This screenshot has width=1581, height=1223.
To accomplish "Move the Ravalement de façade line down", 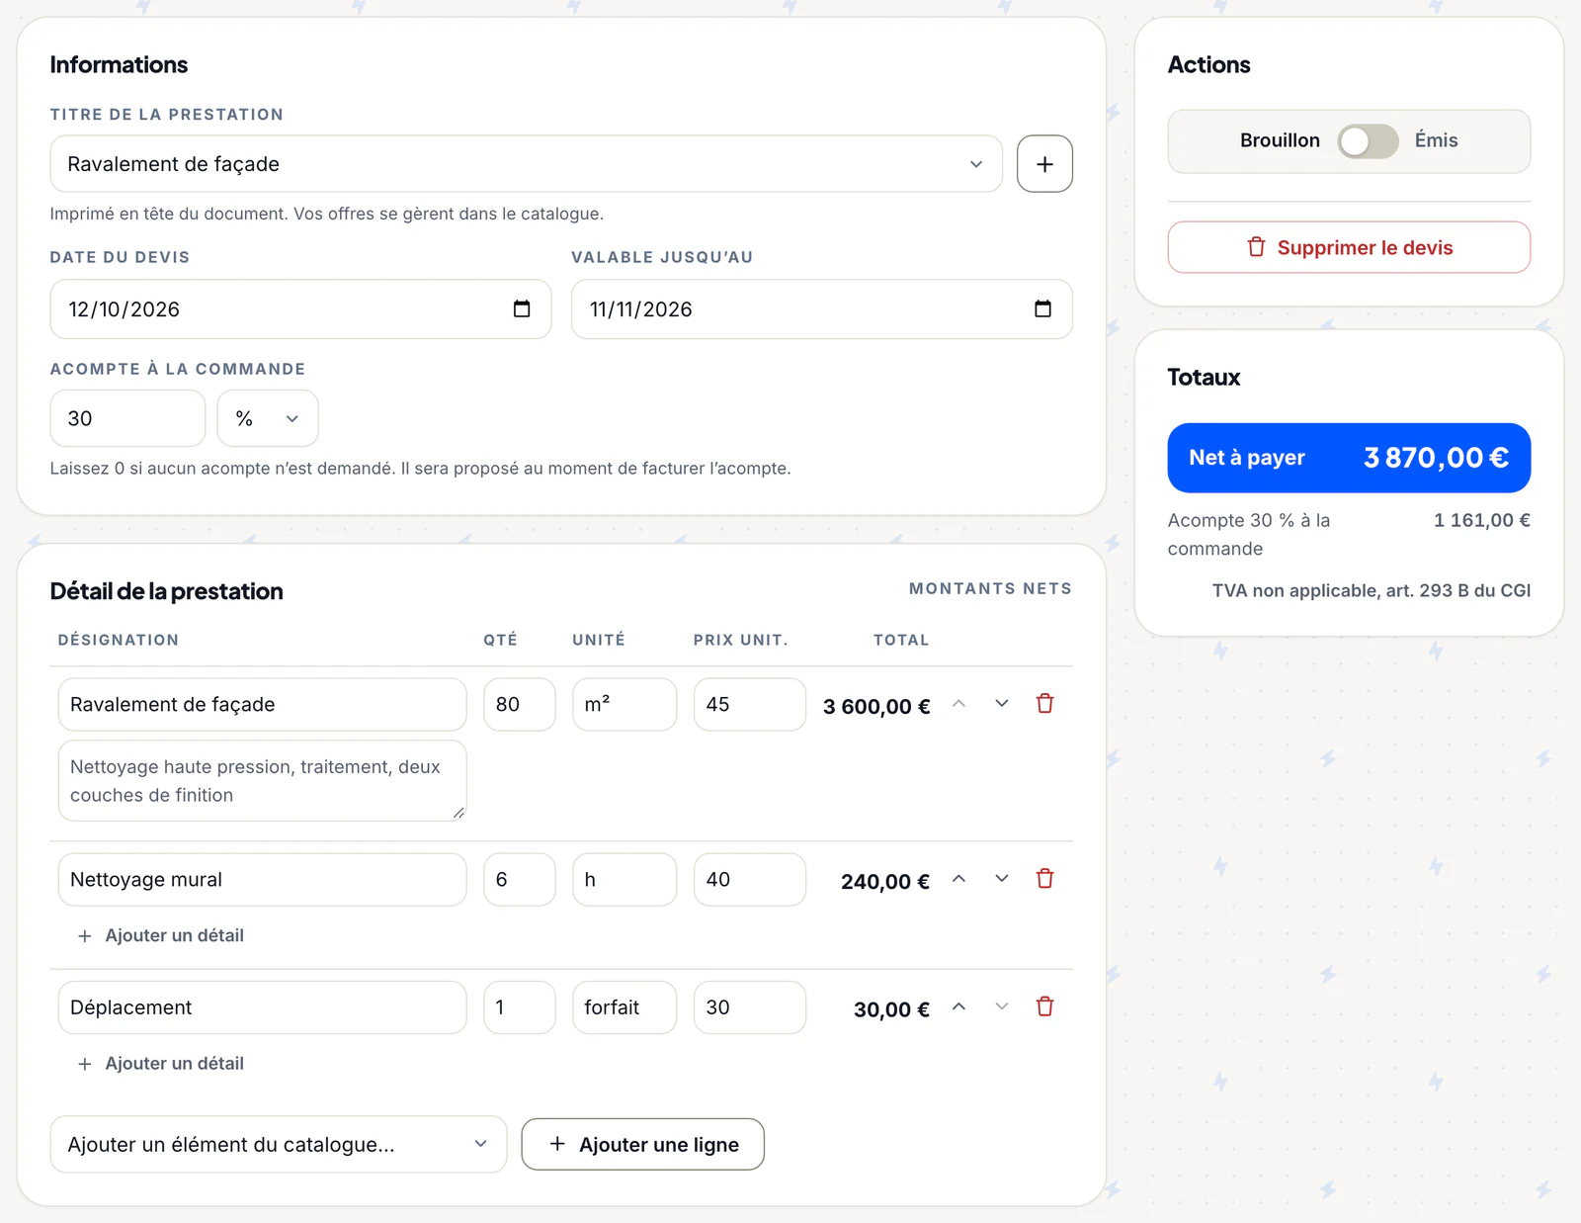I will click(1002, 704).
